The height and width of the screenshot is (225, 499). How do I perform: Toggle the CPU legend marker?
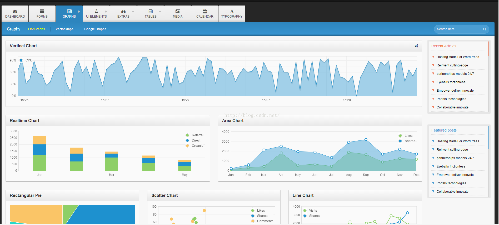click(x=21, y=60)
